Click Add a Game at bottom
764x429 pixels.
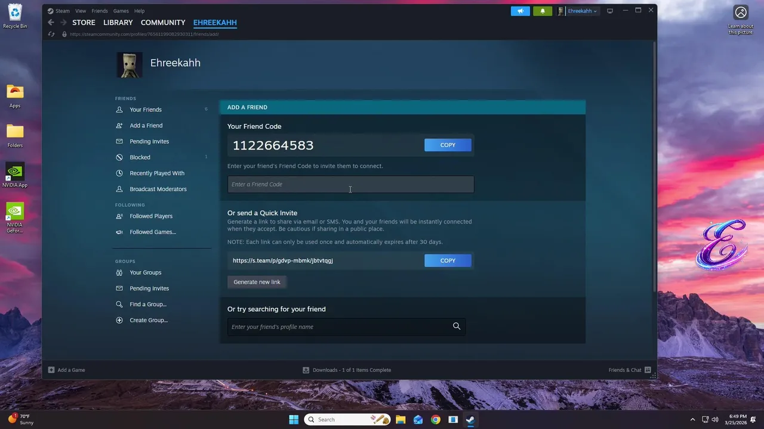[66, 370]
